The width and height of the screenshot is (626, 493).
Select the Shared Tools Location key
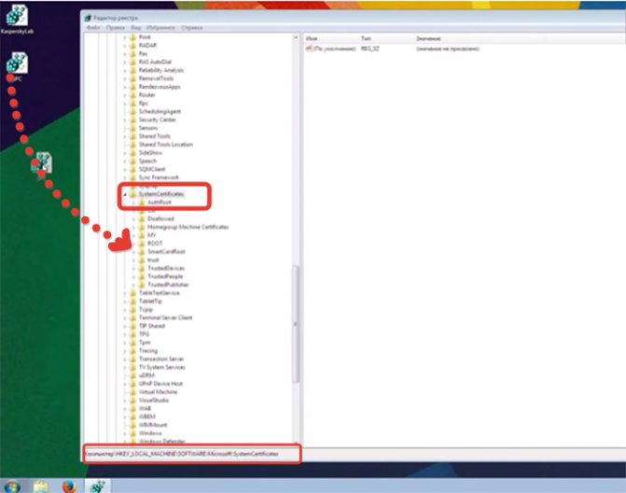coord(166,144)
